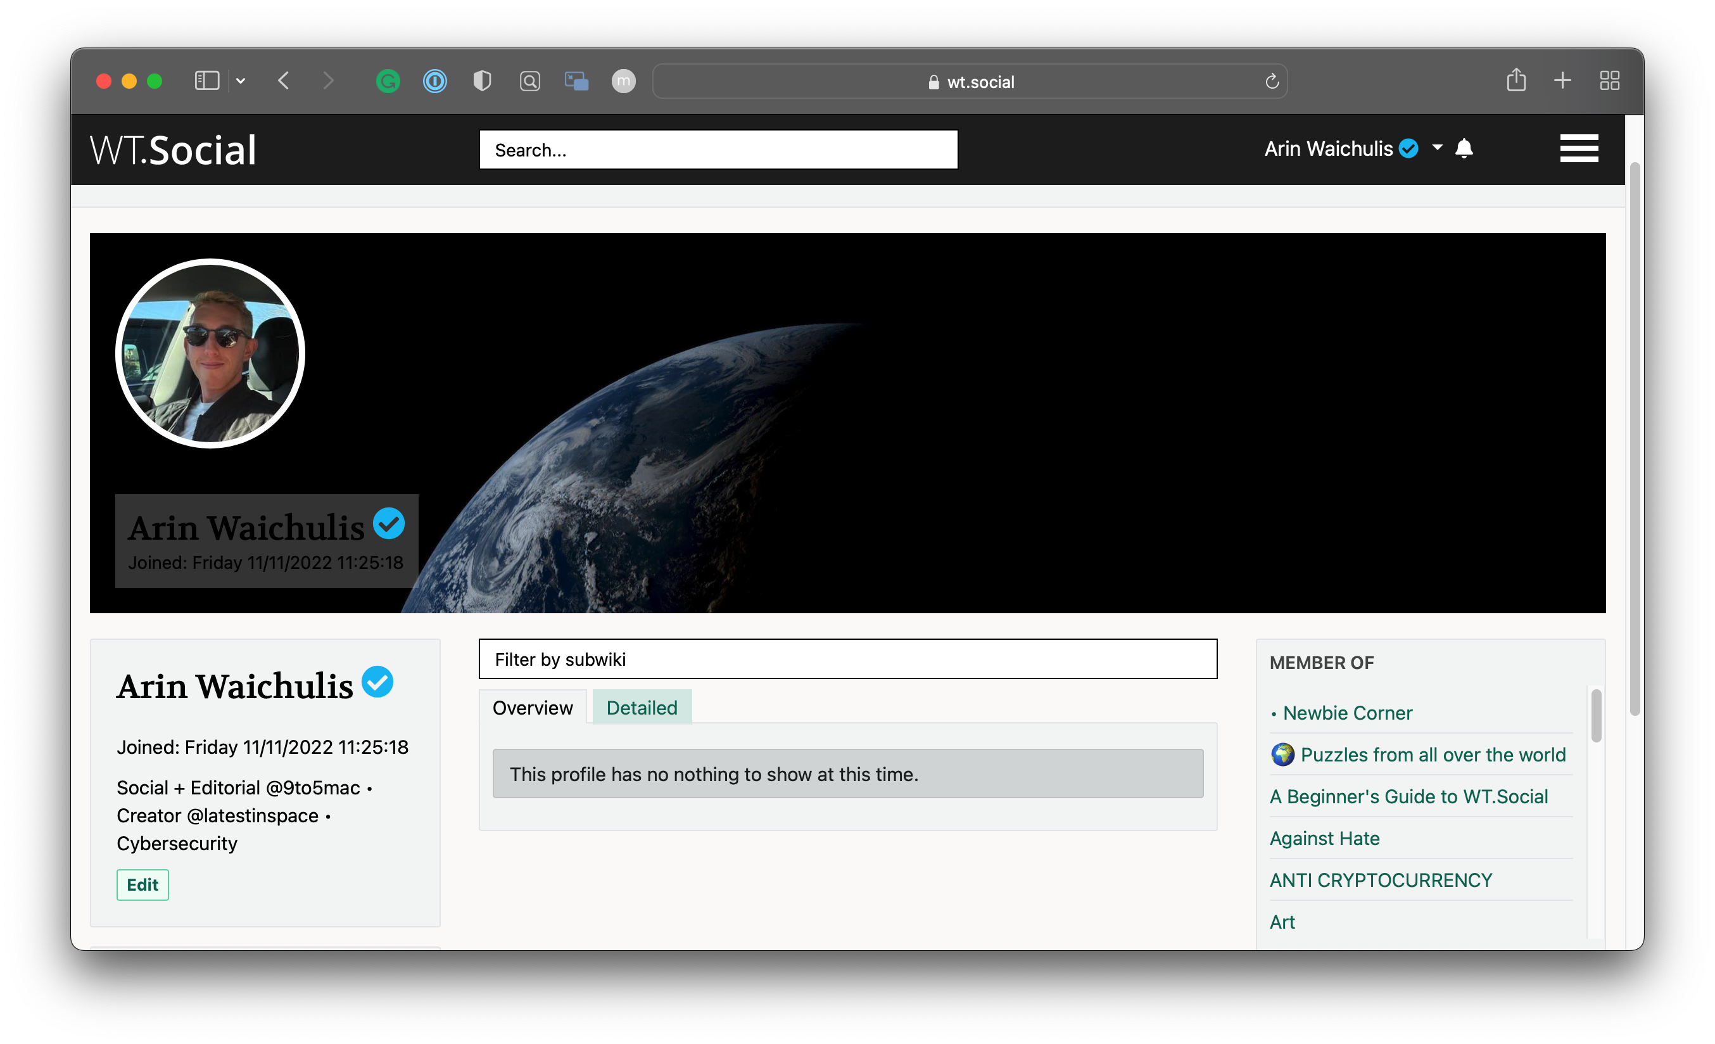The image size is (1715, 1044).
Task: Click the green Grammarly extension icon
Action: pos(388,82)
